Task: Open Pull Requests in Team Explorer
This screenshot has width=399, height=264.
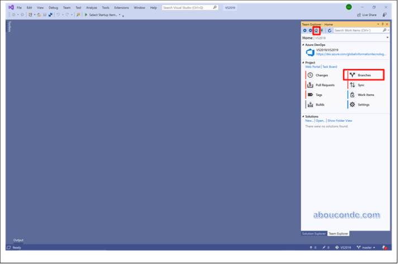Action: 325,85
